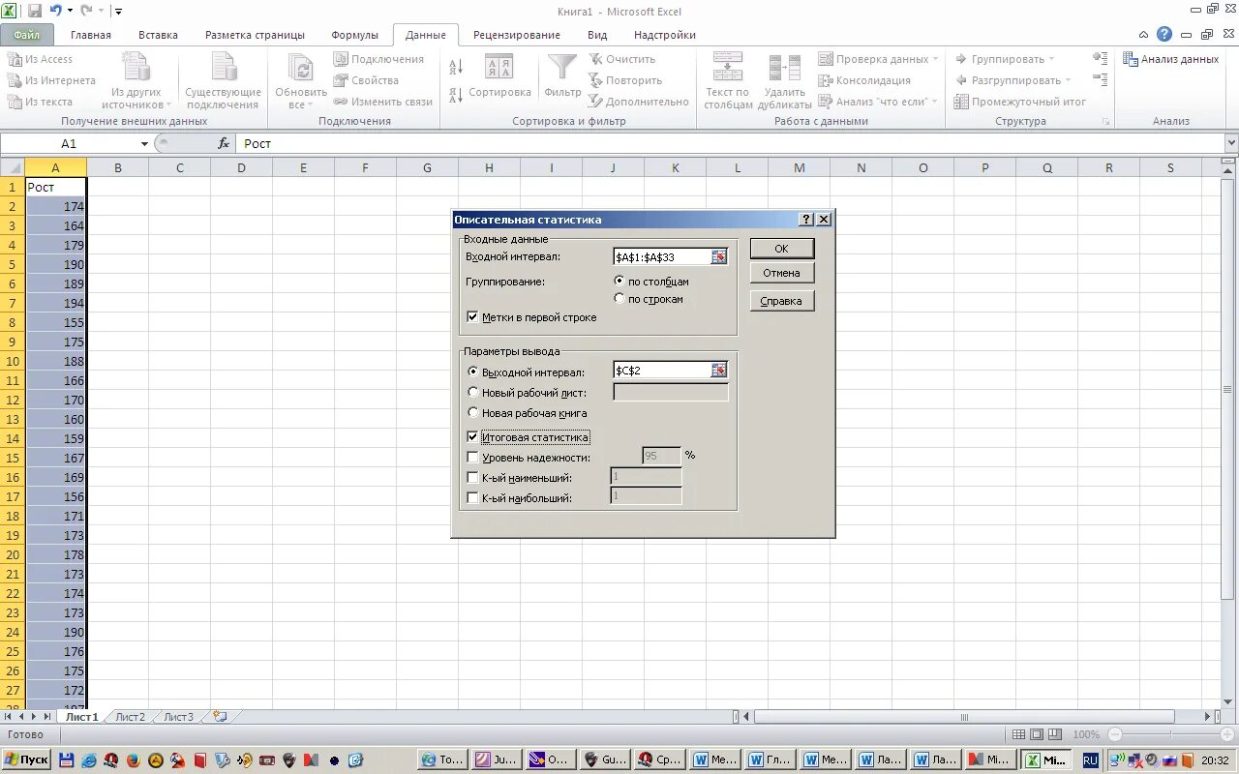Click the Сортировка button icon
The width and height of the screenshot is (1239, 774).
click(499, 68)
